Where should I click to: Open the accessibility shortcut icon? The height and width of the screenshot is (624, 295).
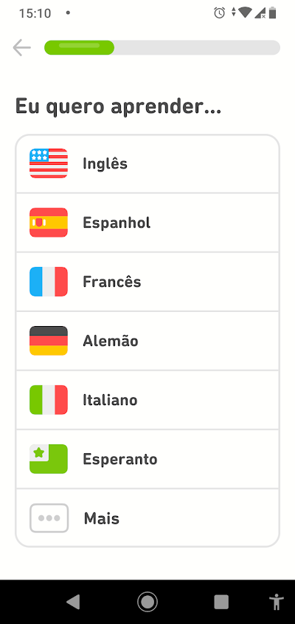(275, 602)
